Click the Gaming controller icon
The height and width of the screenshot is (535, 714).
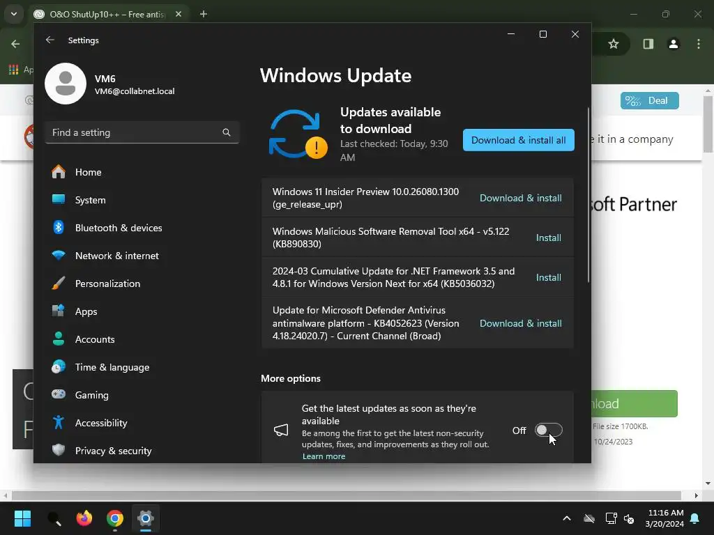(59, 394)
